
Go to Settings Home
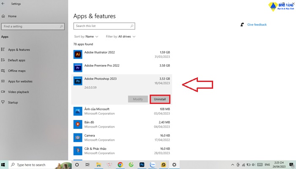9,16
